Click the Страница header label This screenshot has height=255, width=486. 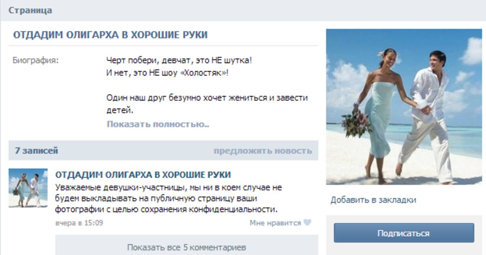tap(30, 11)
